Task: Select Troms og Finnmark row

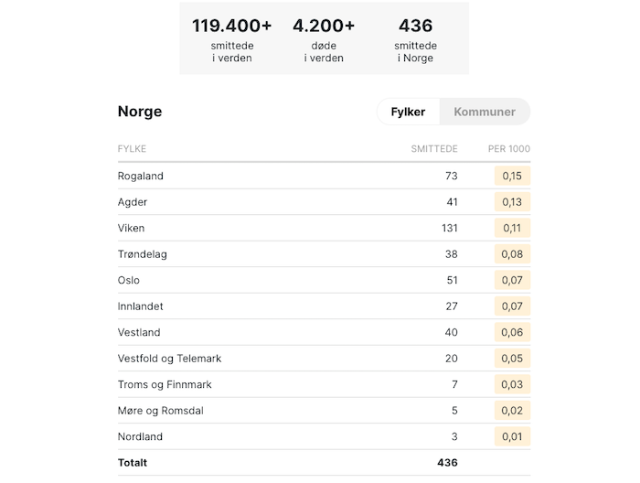Action: click(x=324, y=385)
